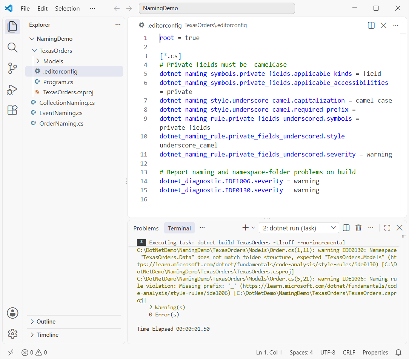Image resolution: width=409 pixels, height=359 pixels.
Task: Kill terminal with the trash icon
Action: tap(358, 228)
